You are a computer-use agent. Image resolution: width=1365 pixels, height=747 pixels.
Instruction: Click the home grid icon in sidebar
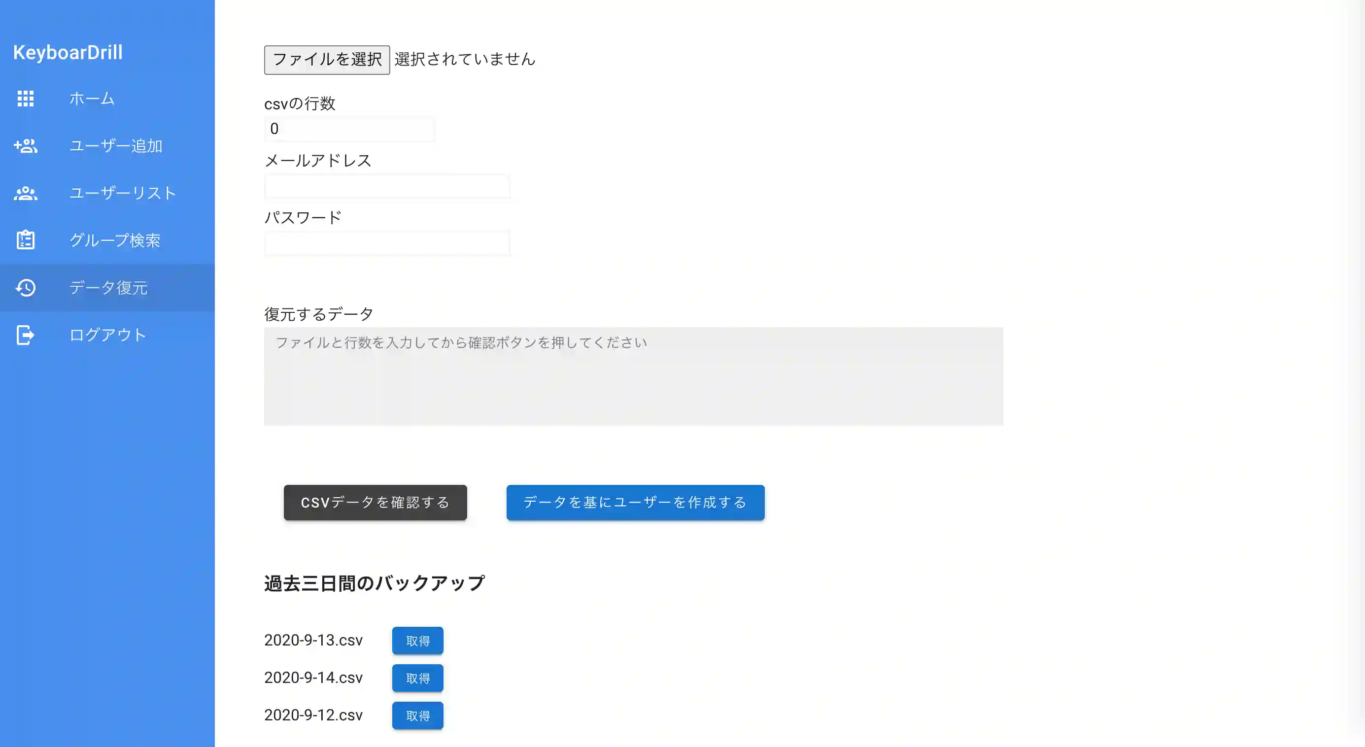26,99
